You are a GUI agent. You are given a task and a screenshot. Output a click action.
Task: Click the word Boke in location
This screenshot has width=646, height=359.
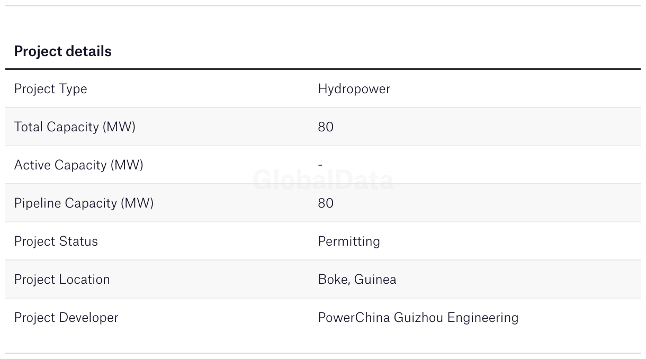point(333,280)
